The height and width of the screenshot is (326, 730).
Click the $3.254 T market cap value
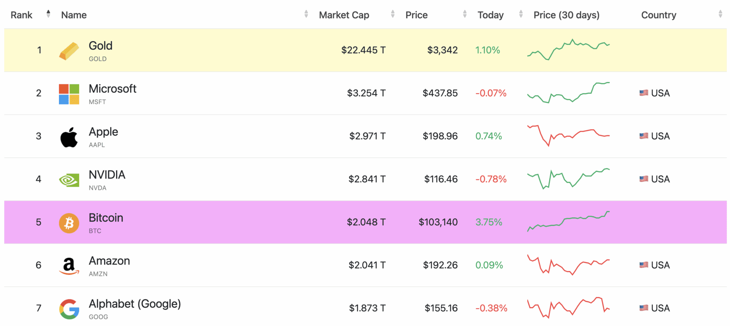coord(366,93)
